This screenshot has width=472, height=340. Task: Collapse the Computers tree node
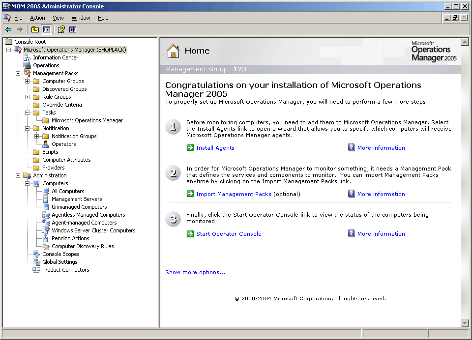27,183
